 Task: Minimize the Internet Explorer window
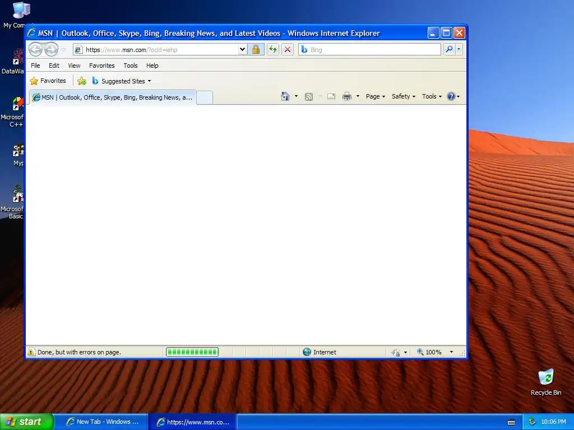(x=433, y=33)
